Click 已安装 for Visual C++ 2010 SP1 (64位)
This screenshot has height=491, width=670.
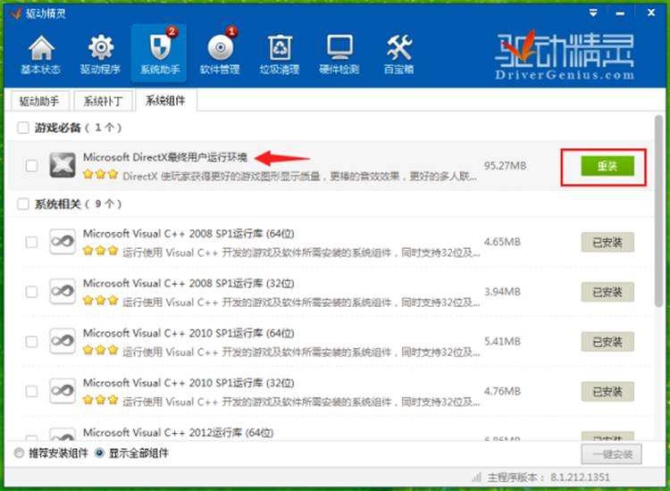point(607,342)
